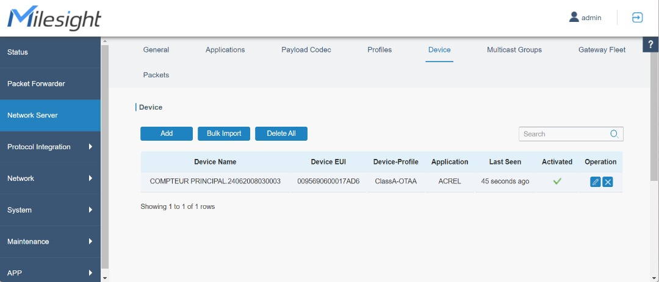
Task: Click the logout icon at top right
Action: (637, 18)
